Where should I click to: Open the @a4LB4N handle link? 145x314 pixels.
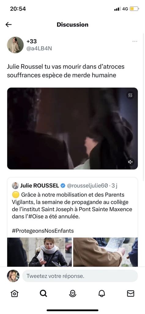[39, 48]
